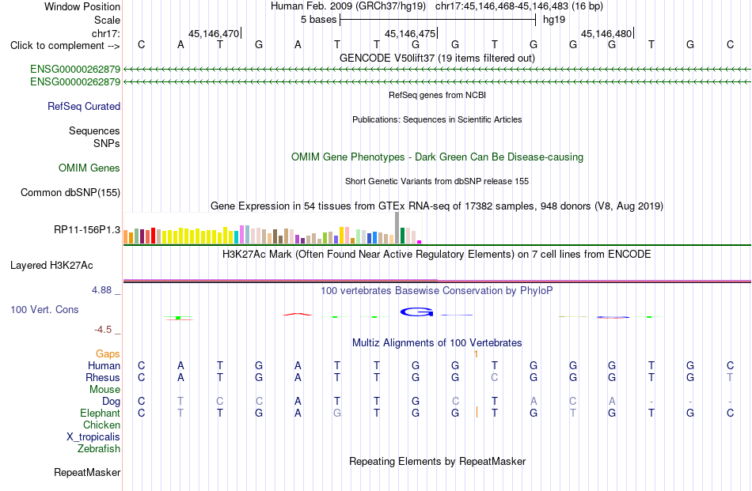
Task: Click 'Publications: Sequences in Scientific Articles' title
Action: point(437,119)
